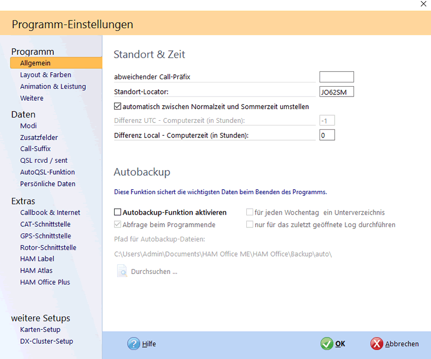The width and height of the screenshot is (431, 359).
Task: Click the Autobackup path text C:\Users\Admin\Documents
Action: pos(223,254)
